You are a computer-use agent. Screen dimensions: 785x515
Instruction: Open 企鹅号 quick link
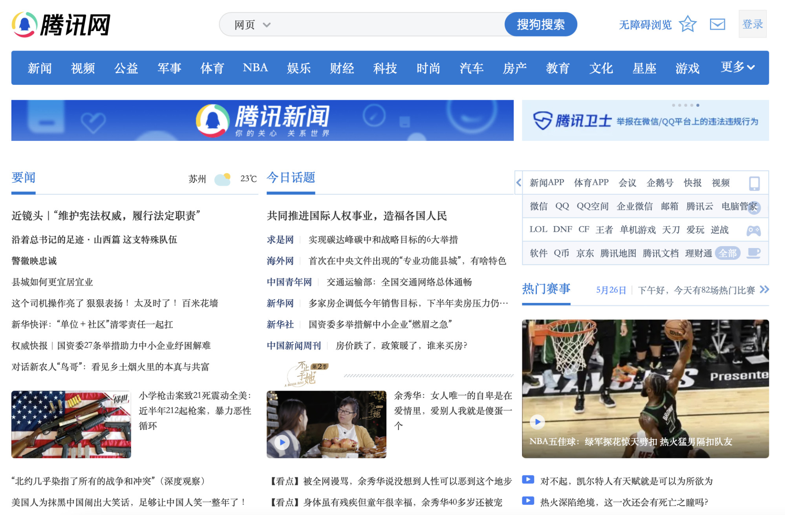coord(660,183)
